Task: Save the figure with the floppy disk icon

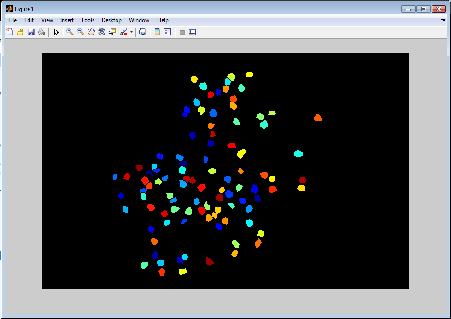Action: pyautogui.click(x=31, y=32)
